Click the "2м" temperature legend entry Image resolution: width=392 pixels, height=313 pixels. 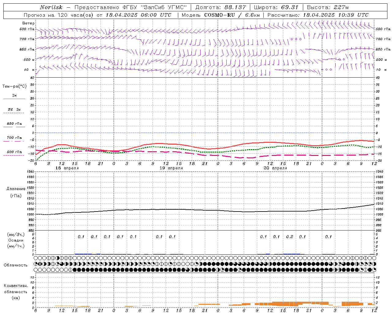click(14, 95)
